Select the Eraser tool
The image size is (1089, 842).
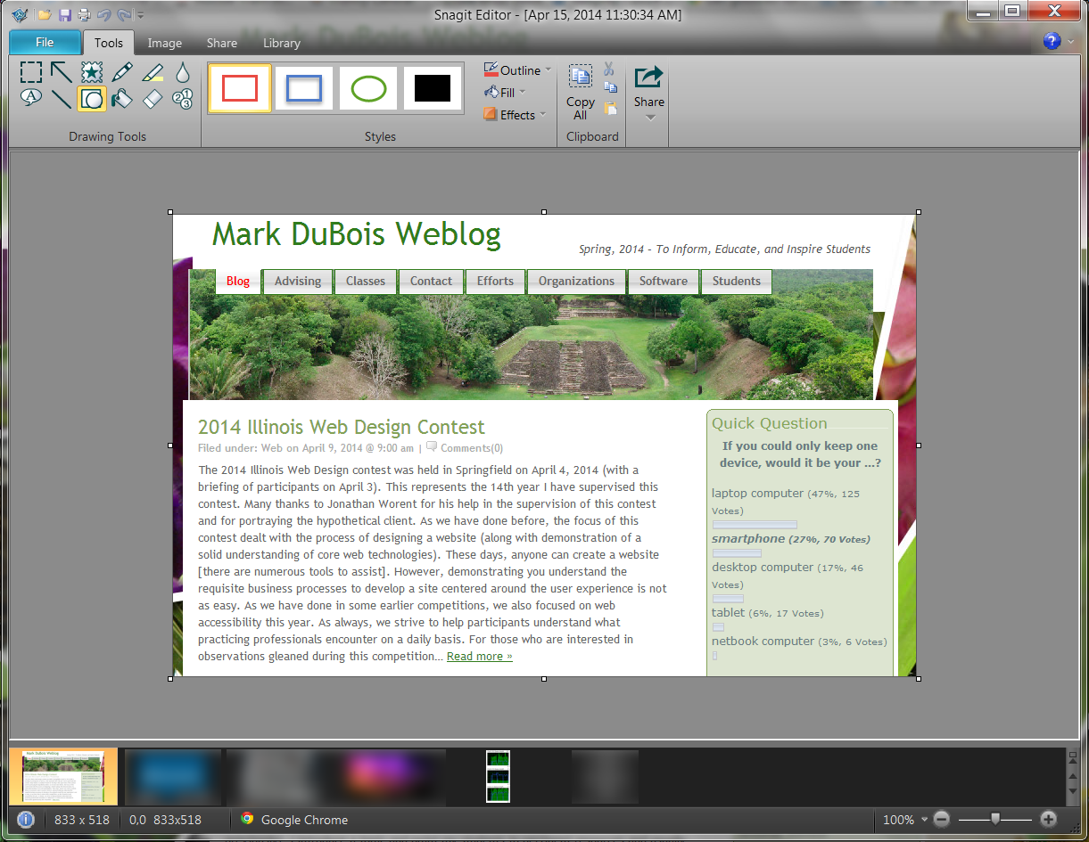point(153,99)
